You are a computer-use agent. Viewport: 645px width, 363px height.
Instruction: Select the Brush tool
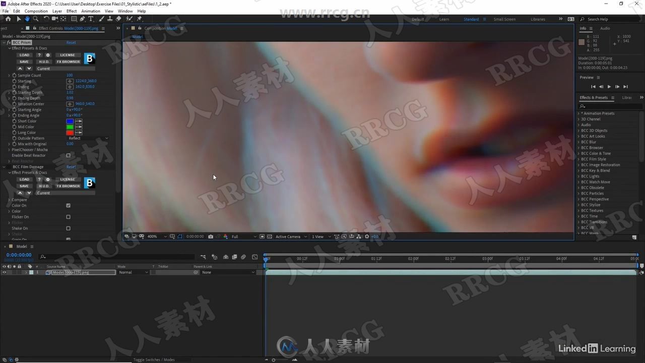(101, 19)
